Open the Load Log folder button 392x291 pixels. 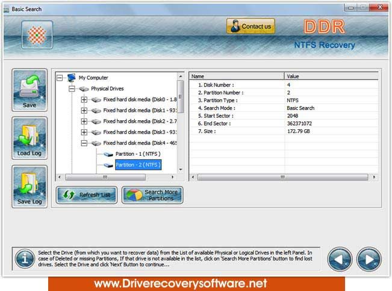click(30, 138)
